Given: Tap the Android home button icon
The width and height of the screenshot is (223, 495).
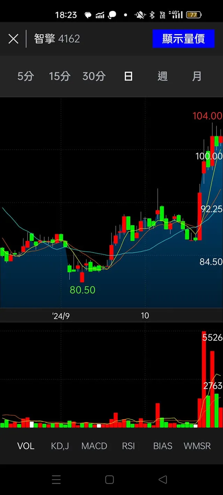Looking at the screenshot, I should 109,480.
